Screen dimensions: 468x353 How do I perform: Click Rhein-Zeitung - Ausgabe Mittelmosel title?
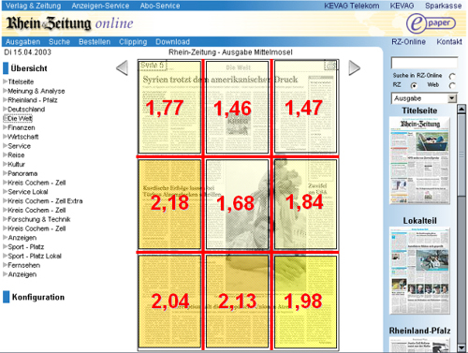coord(230,52)
